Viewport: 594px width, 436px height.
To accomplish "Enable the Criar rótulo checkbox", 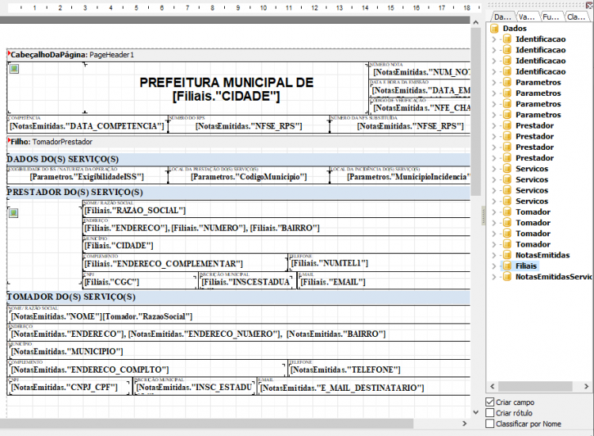I will pos(489,413).
